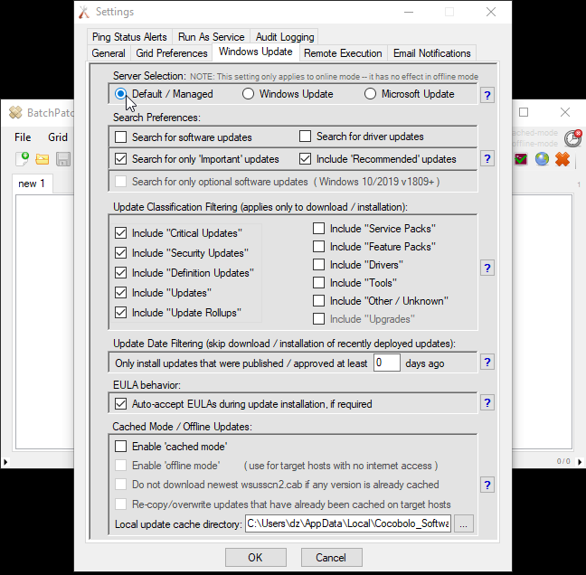Screen dimensions: 586x575
Task: Click the help button beside Server Selection
Action: coord(487,95)
